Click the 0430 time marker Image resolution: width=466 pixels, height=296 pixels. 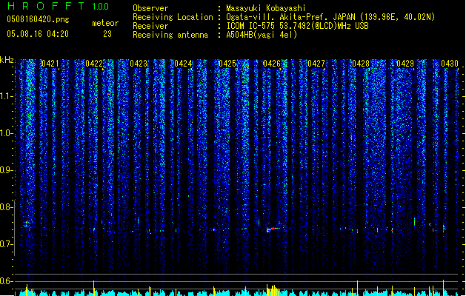tap(450, 64)
